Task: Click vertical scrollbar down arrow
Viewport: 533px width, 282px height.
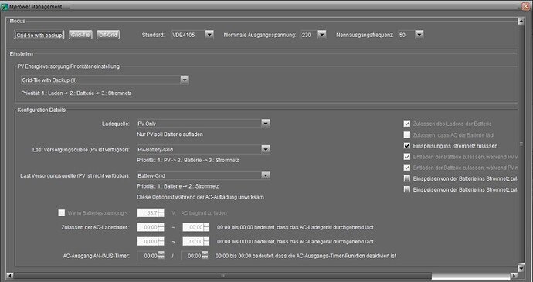Action: 521,268
